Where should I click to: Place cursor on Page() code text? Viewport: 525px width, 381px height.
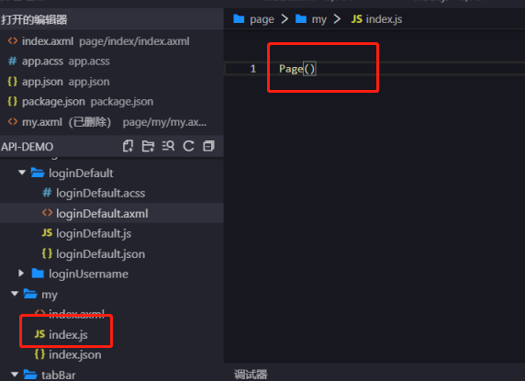pos(297,69)
